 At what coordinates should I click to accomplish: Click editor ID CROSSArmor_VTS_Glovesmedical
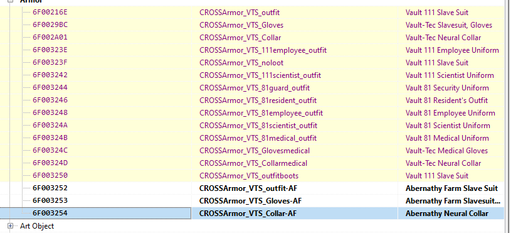pyautogui.click(x=255, y=151)
